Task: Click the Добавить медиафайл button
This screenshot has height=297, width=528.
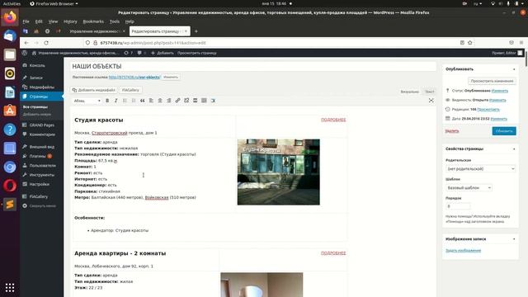Action: coord(93,90)
